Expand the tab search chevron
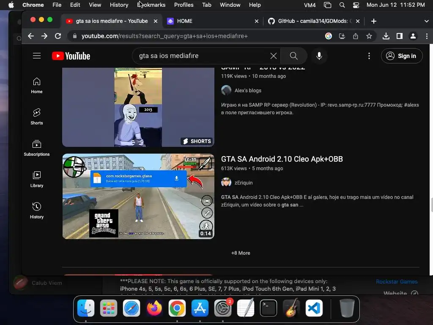Screen dimensions: 433x325 click(426, 21)
